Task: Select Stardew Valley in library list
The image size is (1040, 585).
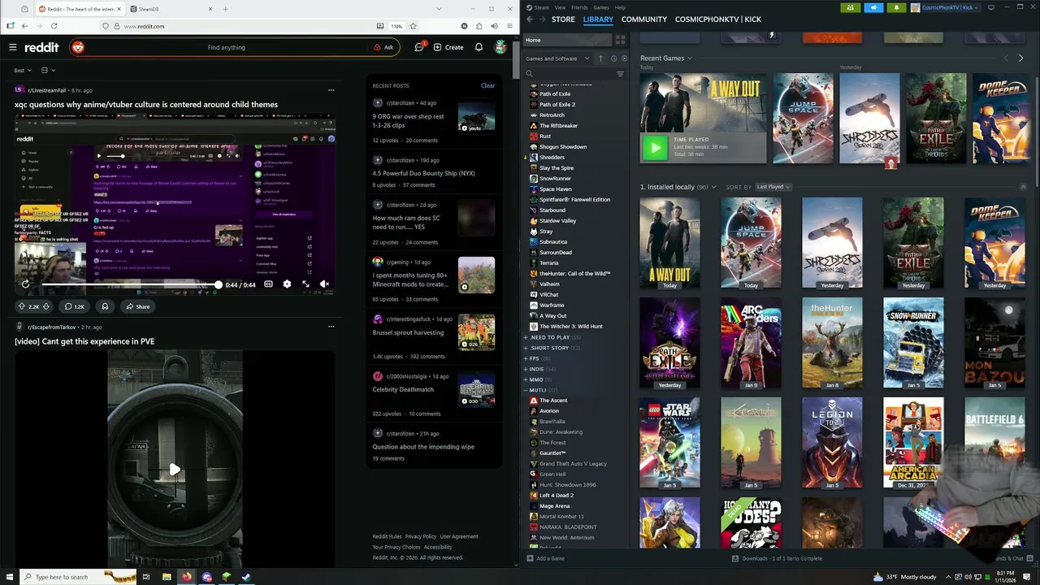Action: click(x=557, y=221)
